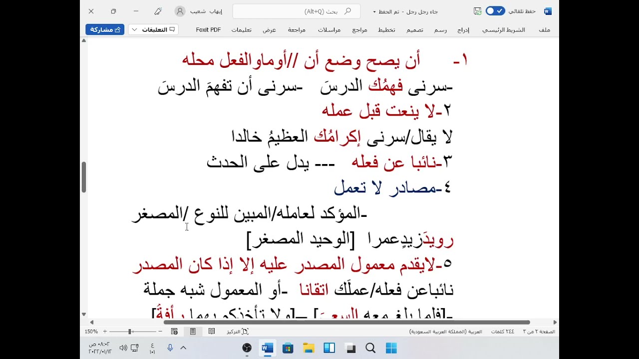
Task: Click the Save icon next to AutoSave
Action: [x=477, y=11]
